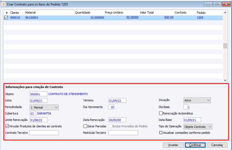The width and height of the screenshot is (232, 150).
Task: Click the CONTRATO DE ATENDIMENTO description text
Action: point(68,94)
